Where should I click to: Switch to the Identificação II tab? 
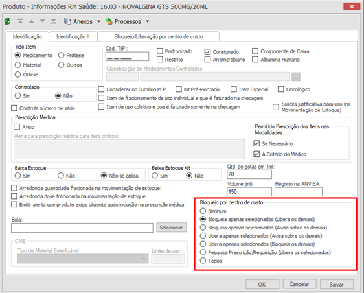pos(73,36)
